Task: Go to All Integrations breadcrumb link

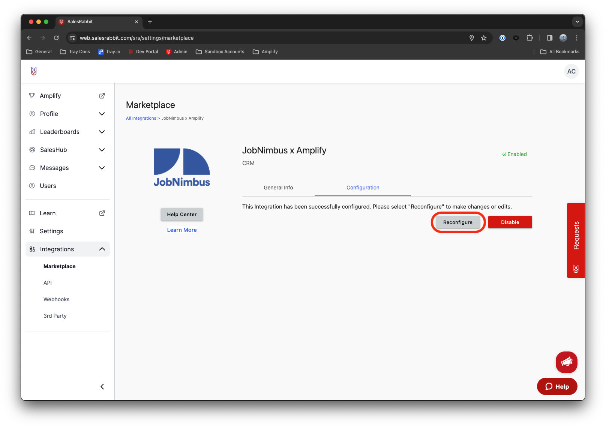Action: pos(141,118)
